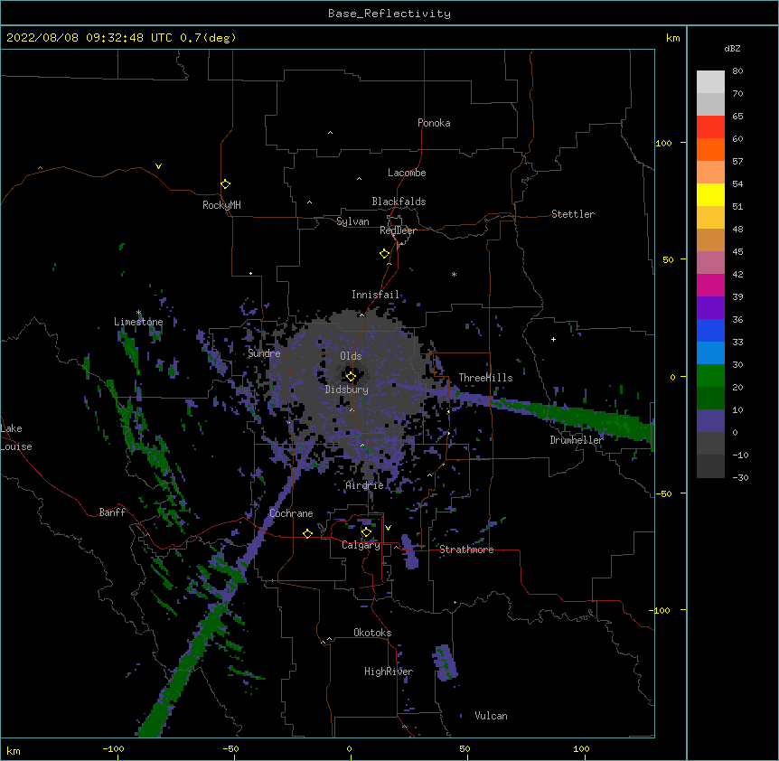Click the yellow V marker in northwest
The image size is (779, 761).
tap(158, 166)
